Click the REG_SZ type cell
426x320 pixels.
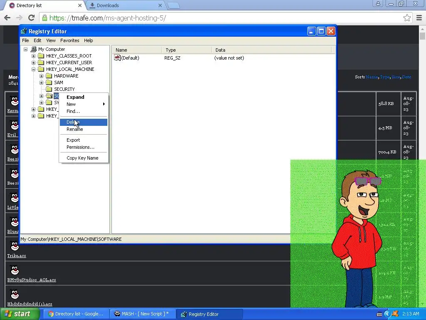click(172, 58)
